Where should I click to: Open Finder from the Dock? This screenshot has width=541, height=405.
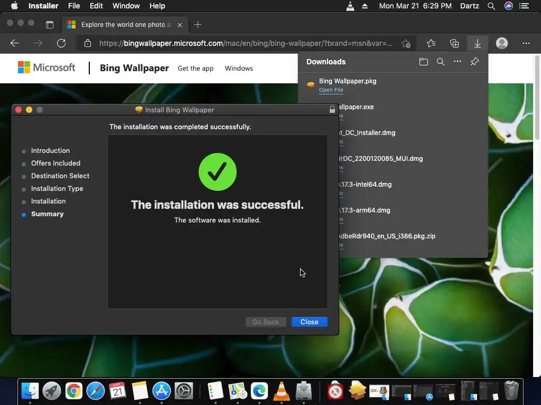30,391
